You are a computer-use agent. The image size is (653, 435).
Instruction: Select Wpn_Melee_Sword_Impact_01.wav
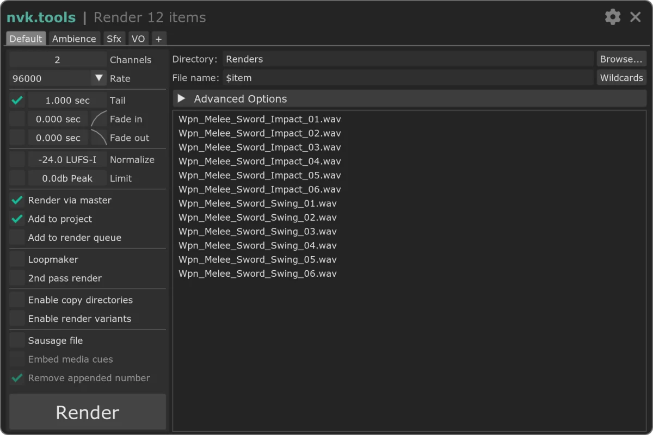pyautogui.click(x=260, y=119)
